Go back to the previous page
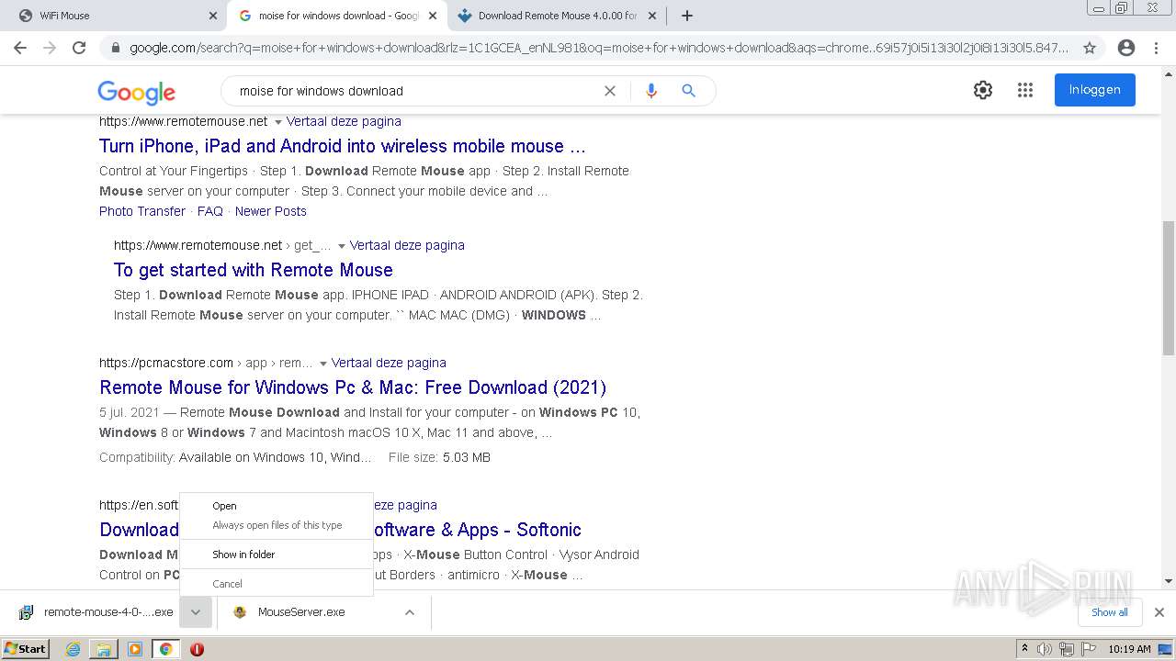The width and height of the screenshot is (1176, 661). click(20, 48)
